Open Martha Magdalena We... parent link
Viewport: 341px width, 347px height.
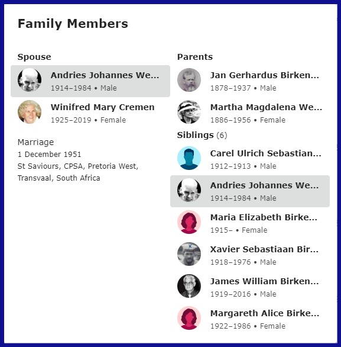click(266, 107)
